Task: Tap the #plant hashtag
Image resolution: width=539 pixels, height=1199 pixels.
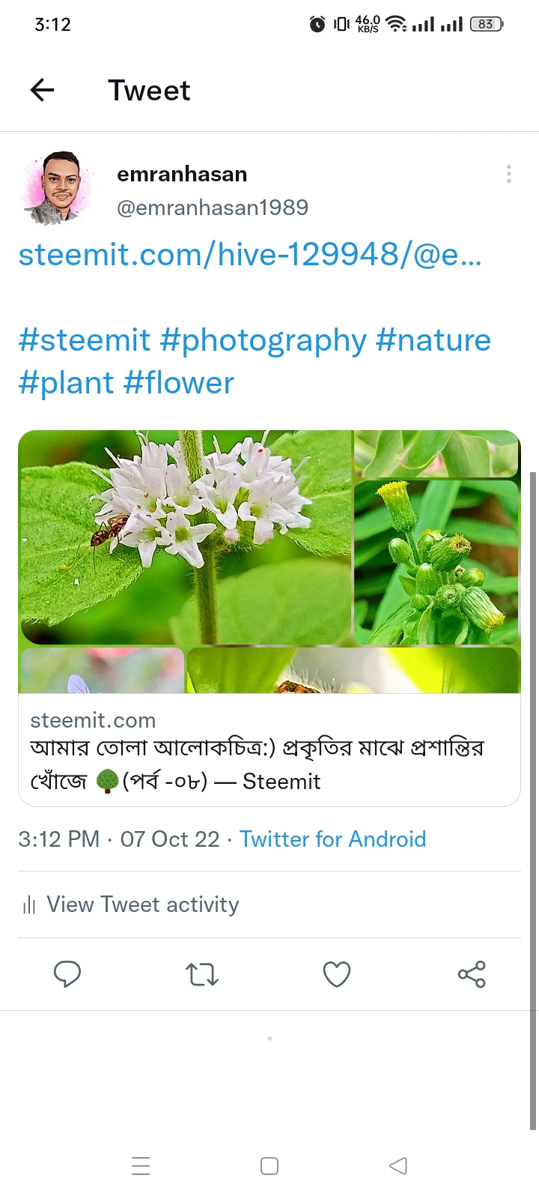Action: [66, 383]
